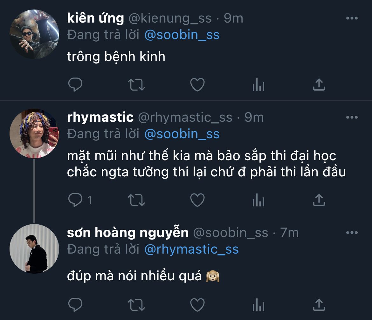
Task: Like rhymastic's tweet
Action: click(197, 200)
